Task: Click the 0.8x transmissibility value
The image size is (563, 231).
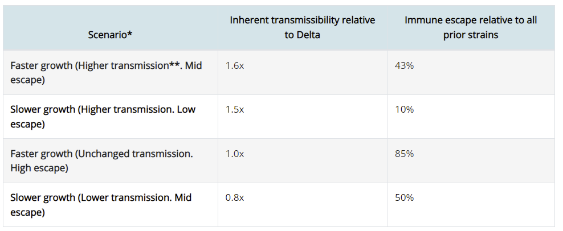Action: 235,197
